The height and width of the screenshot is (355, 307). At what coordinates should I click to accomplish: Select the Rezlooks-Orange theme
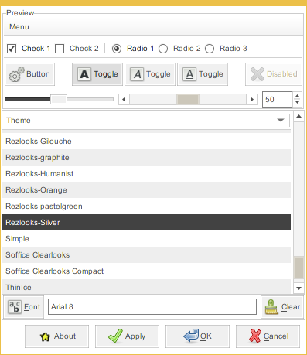146,190
